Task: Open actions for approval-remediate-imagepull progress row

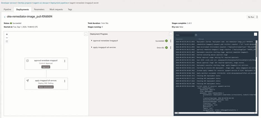Action: coord(171,41)
